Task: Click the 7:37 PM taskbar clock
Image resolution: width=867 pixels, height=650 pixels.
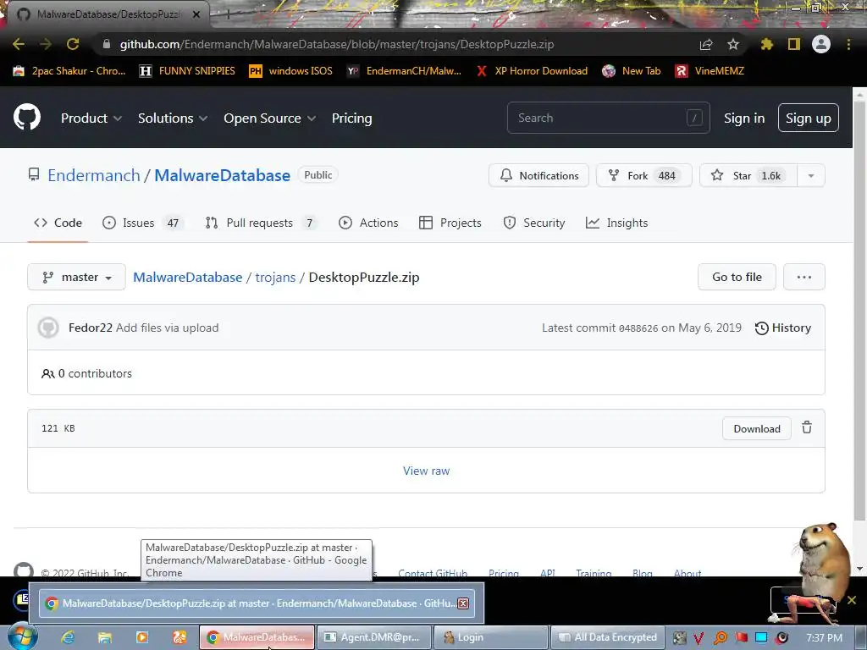Action: [x=824, y=638]
